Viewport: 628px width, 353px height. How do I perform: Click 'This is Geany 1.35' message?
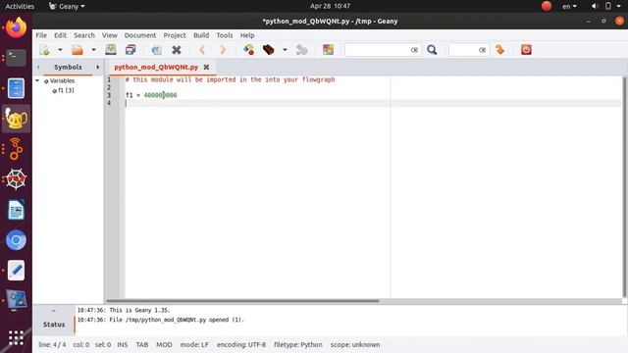point(124,310)
